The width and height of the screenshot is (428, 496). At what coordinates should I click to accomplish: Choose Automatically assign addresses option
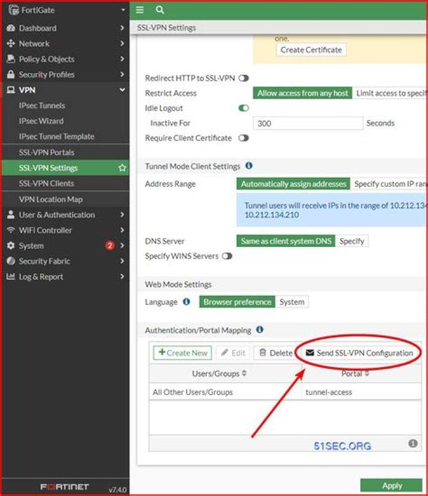(294, 184)
